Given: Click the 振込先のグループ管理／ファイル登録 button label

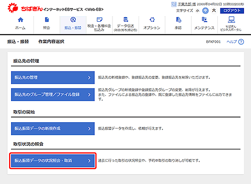Looking at the screenshot, I should (47, 95).
